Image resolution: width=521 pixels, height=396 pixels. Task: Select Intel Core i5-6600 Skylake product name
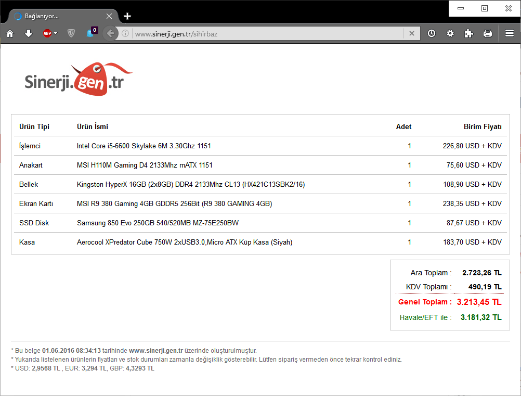click(x=144, y=146)
